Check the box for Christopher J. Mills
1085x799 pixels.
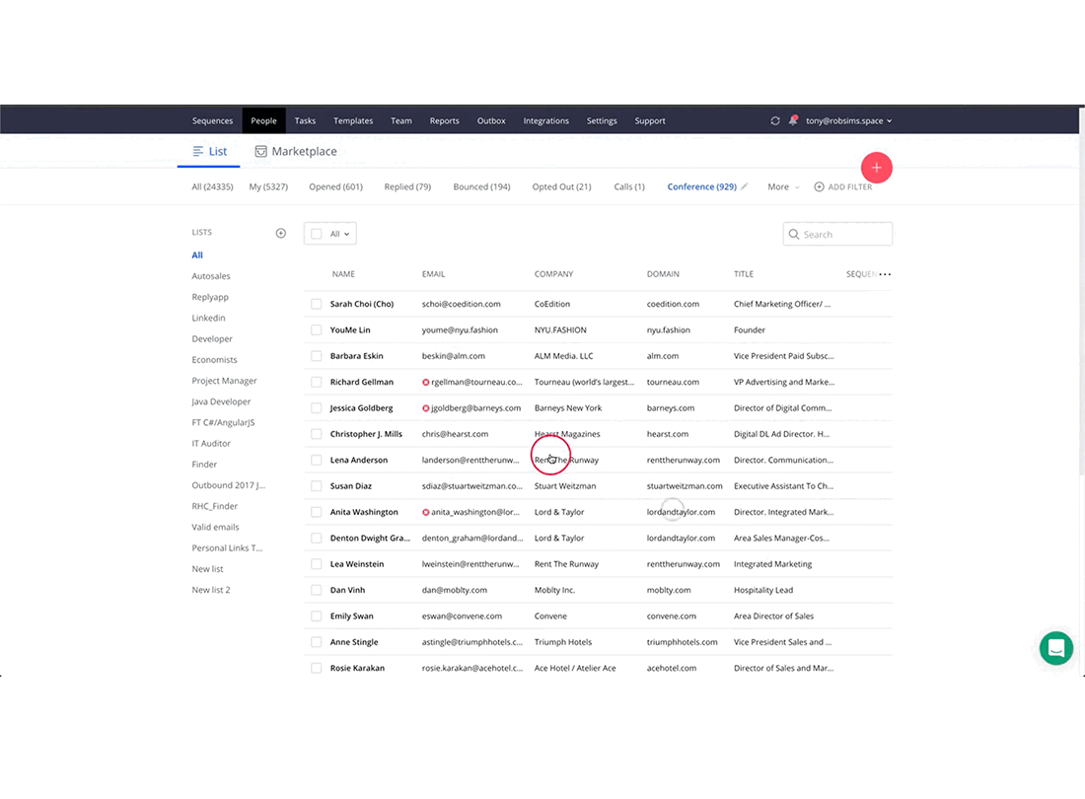pos(317,434)
